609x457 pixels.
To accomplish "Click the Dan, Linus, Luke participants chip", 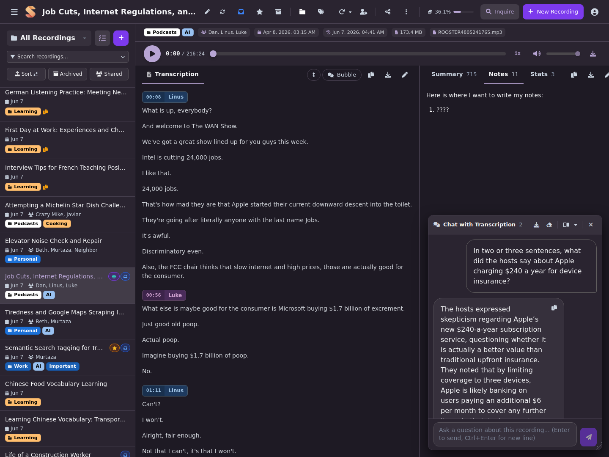I will tap(224, 32).
